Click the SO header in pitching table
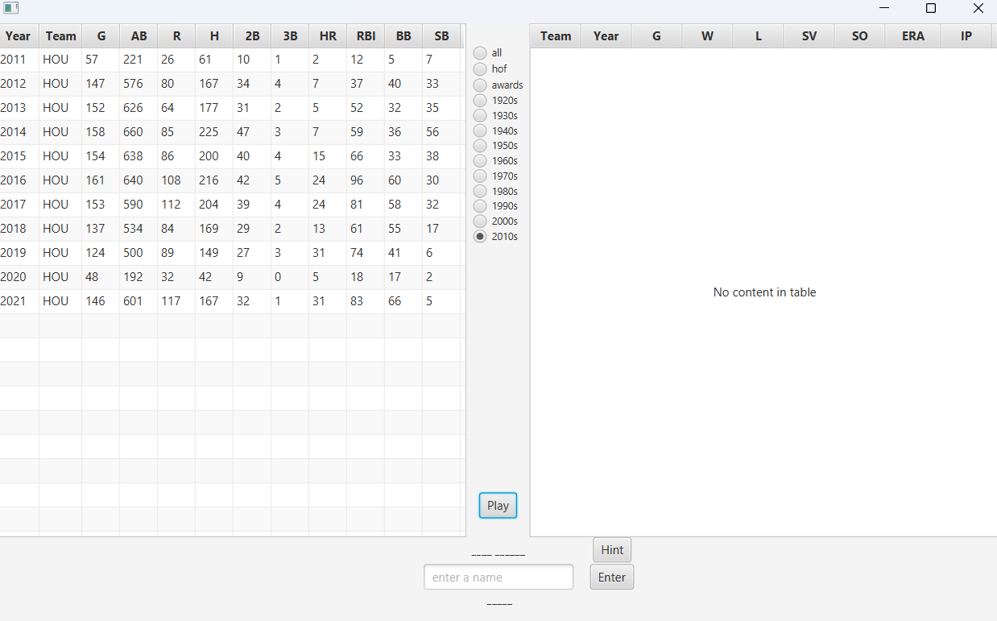The image size is (997, 621). pos(859,35)
